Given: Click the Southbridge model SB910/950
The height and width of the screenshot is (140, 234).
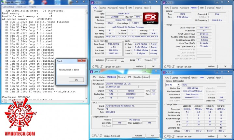Looking at the screenshot, I should click(x=131, y=94).
